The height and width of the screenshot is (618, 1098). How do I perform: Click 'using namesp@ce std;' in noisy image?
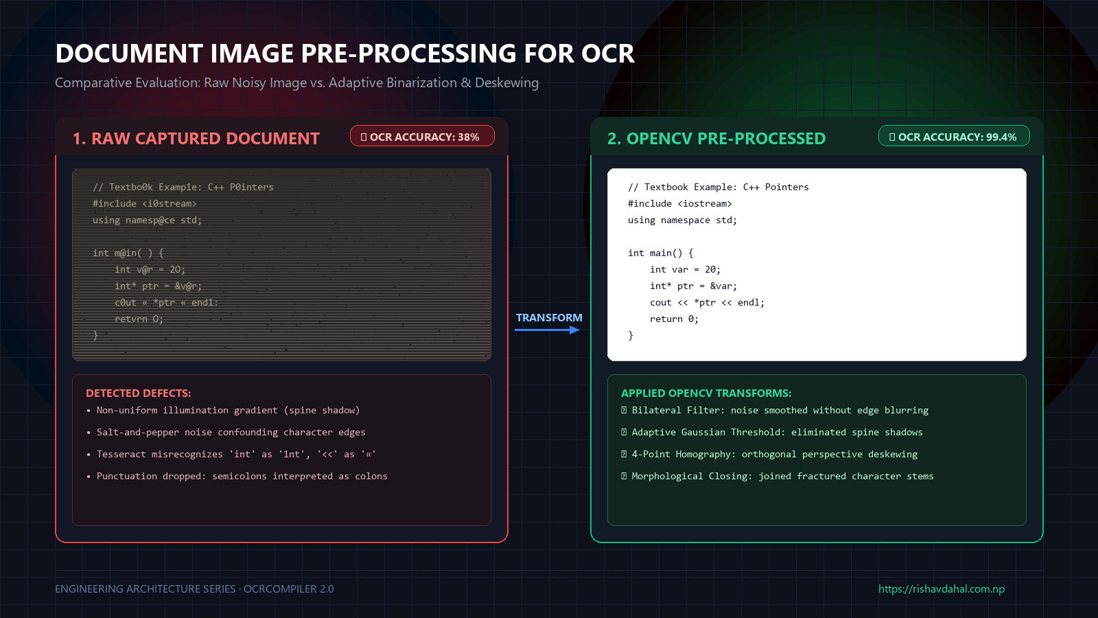point(148,220)
